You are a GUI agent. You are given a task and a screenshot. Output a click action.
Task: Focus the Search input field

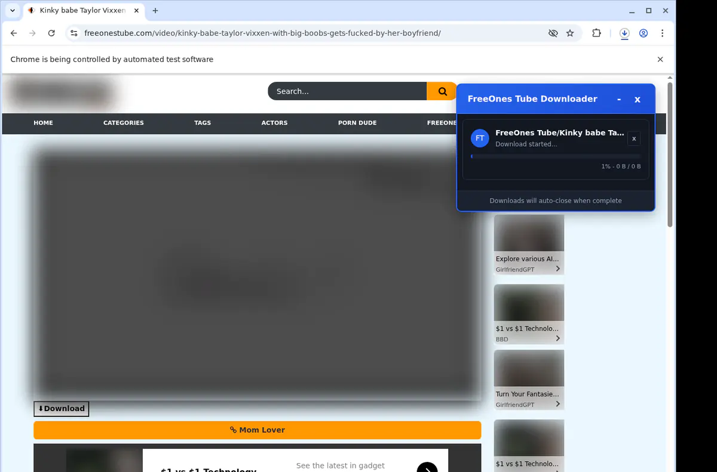coord(347,91)
